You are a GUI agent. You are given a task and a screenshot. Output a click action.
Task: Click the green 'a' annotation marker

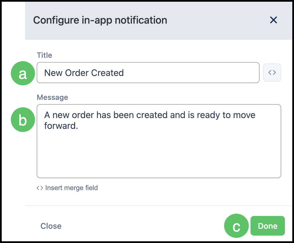[23, 73]
